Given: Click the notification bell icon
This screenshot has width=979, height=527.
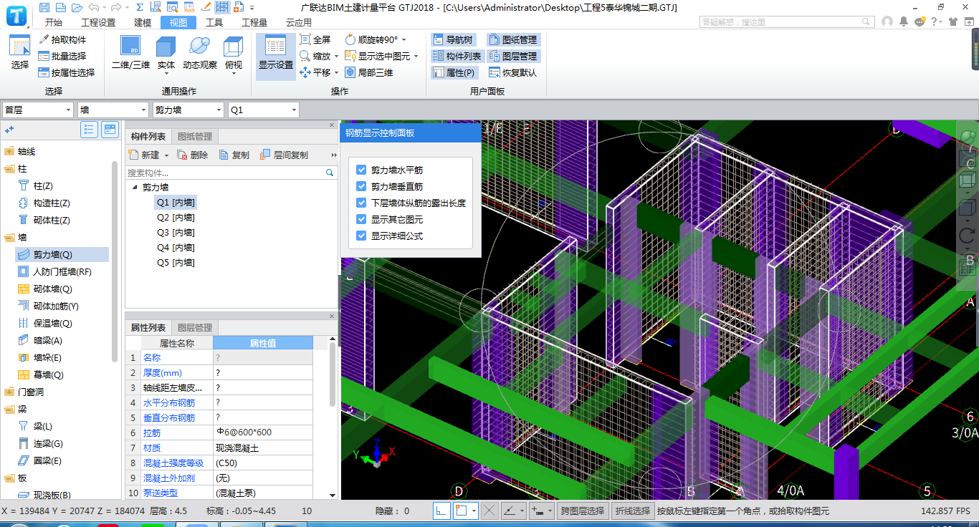Looking at the screenshot, I should point(904,21).
